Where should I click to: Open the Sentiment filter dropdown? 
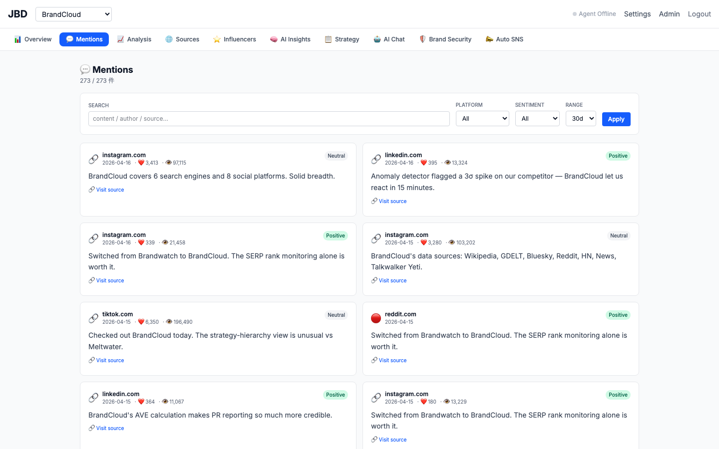pos(537,119)
